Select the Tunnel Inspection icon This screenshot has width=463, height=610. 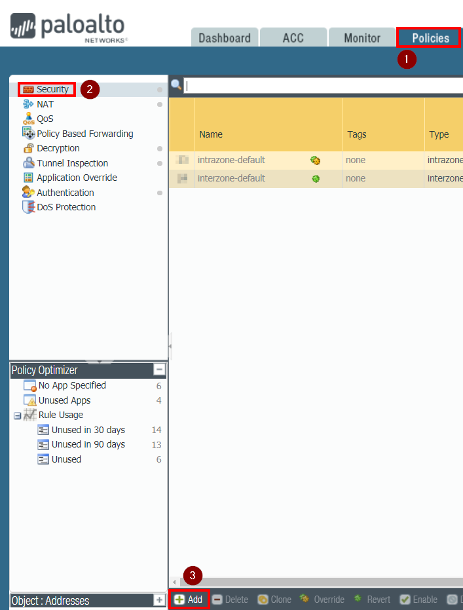[28, 163]
